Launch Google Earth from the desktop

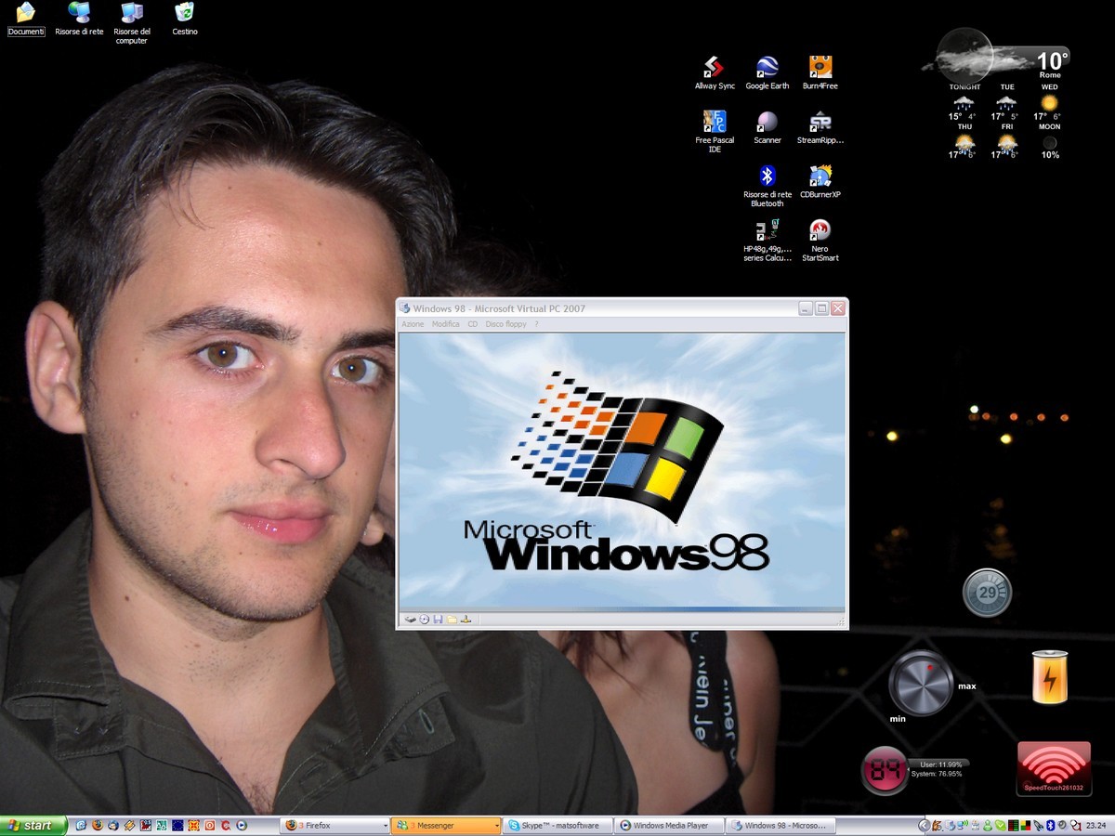click(767, 72)
